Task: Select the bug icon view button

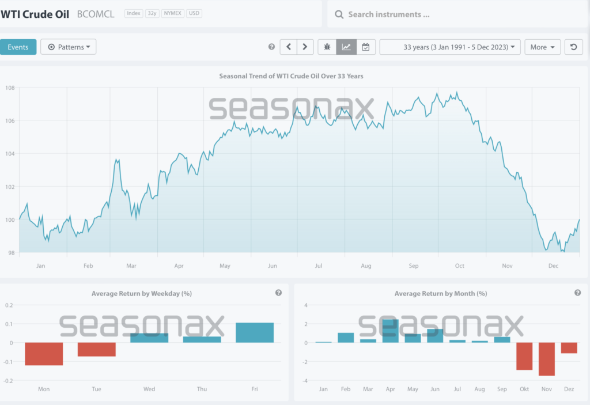Action: (327, 47)
